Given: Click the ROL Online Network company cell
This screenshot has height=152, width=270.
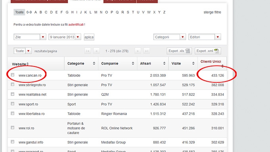Looking at the screenshot, I should click(x=117, y=128).
